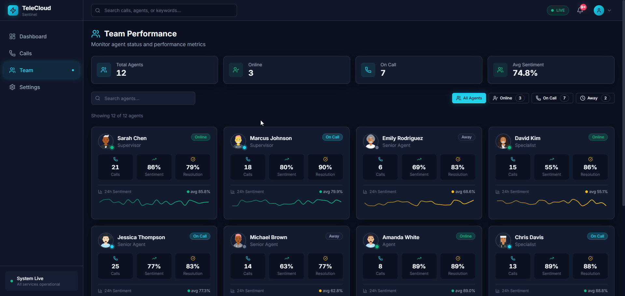
Task: Go to the Calls sidebar item
Action: tap(25, 53)
